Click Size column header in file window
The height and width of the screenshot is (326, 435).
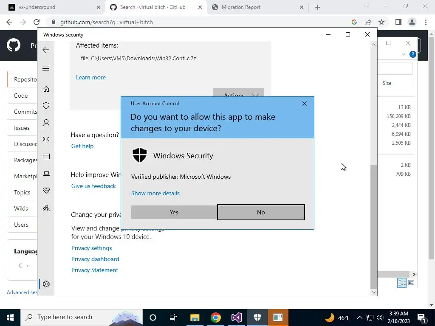tap(387, 83)
